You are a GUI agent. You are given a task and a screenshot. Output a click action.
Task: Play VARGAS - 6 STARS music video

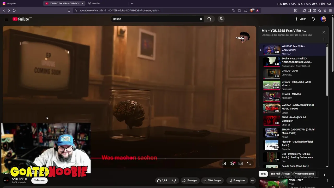(293, 109)
